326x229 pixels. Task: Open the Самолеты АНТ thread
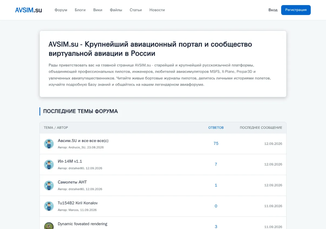pyautogui.click(x=72, y=182)
